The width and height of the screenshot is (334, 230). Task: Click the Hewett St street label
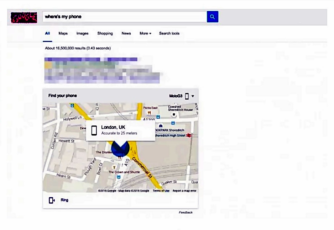67,141
